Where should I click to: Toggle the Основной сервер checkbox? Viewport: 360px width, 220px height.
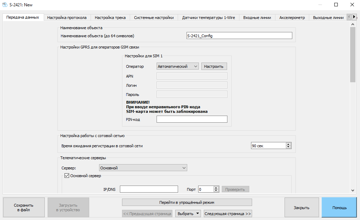point(67,176)
